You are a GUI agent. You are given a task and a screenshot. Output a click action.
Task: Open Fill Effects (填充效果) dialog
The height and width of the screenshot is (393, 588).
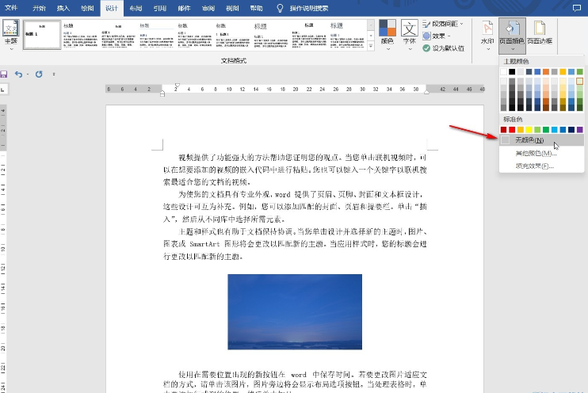(541, 166)
